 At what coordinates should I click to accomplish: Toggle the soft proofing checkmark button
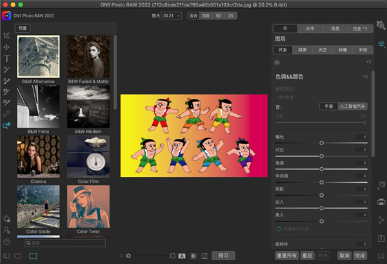pyautogui.click(x=204, y=256)
